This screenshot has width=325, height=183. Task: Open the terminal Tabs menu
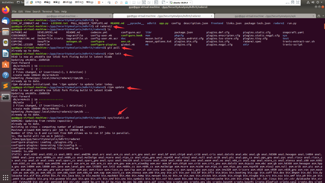pyautogui.click(x=57, y=12)
